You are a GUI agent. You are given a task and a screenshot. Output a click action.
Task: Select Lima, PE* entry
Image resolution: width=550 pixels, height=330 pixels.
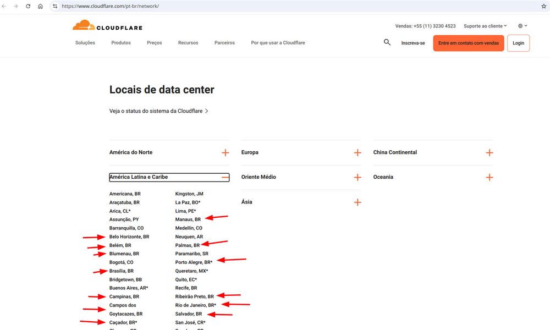coord(185,211)
